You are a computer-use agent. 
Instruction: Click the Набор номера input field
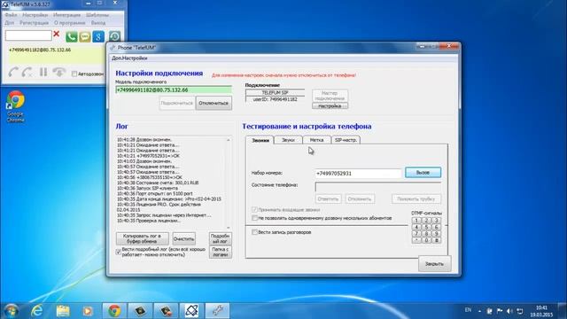(358, 174)
